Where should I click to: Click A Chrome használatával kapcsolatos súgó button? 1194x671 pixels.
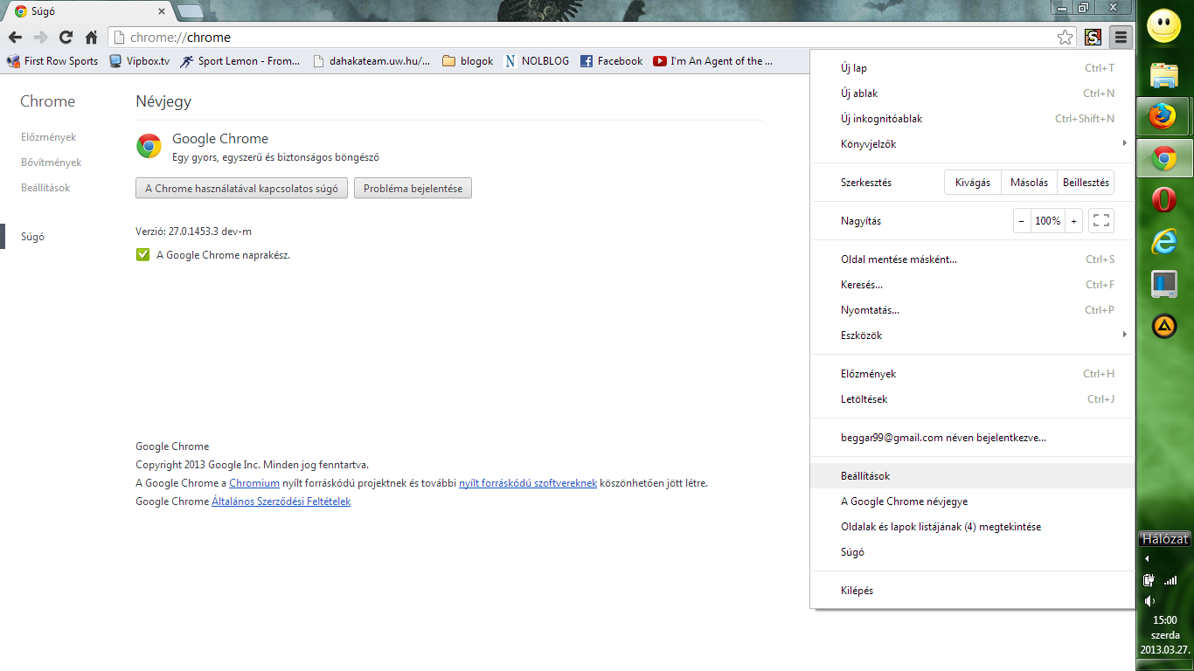coord(242,188)
